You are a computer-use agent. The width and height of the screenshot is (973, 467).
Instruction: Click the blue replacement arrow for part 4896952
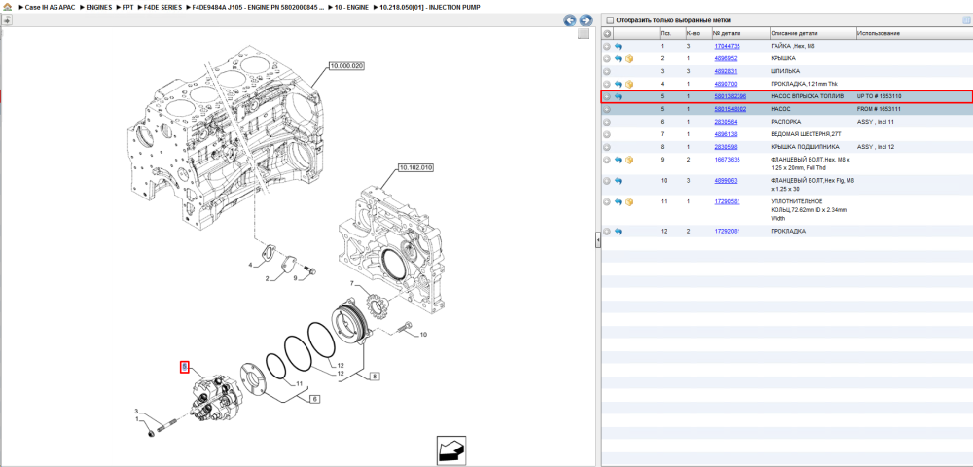tap(618, 59)
